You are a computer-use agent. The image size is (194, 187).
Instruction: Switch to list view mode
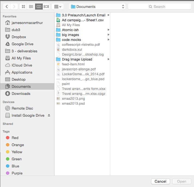(x=31, y=6)
